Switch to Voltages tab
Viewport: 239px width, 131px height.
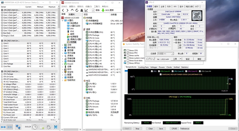154,67
